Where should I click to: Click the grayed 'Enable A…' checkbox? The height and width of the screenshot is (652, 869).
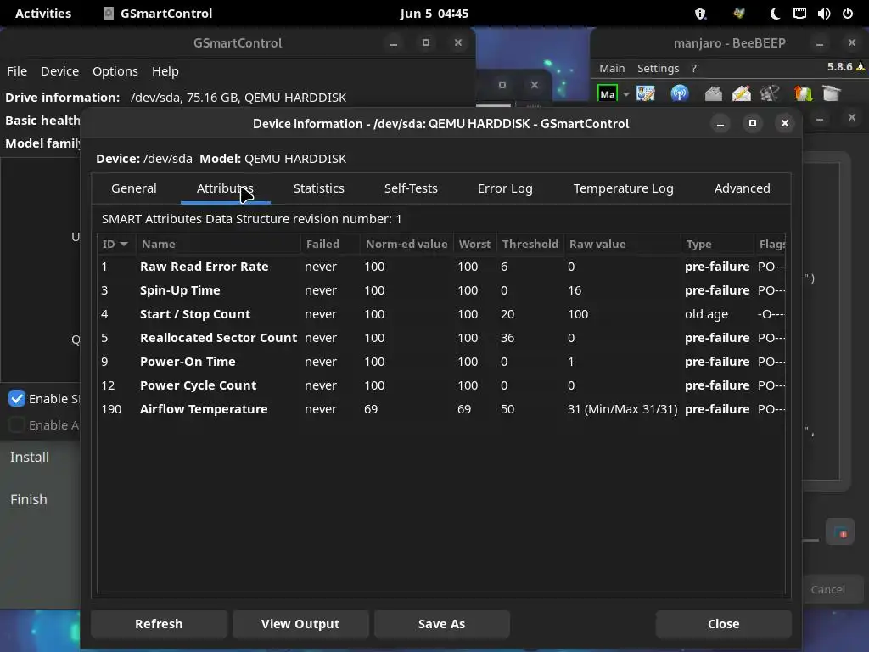[17, 424]
